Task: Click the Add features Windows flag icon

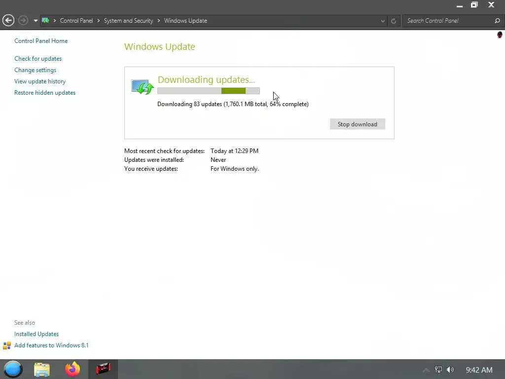Action: 7,345
